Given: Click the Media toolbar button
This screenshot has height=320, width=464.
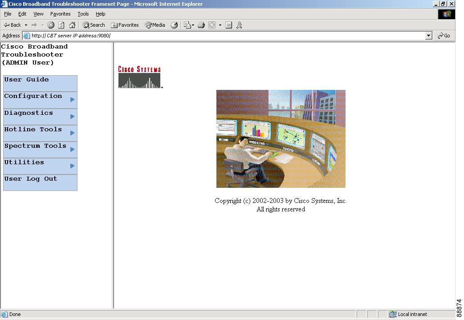Looking at the screenshot, I should [x=155, y=25].
